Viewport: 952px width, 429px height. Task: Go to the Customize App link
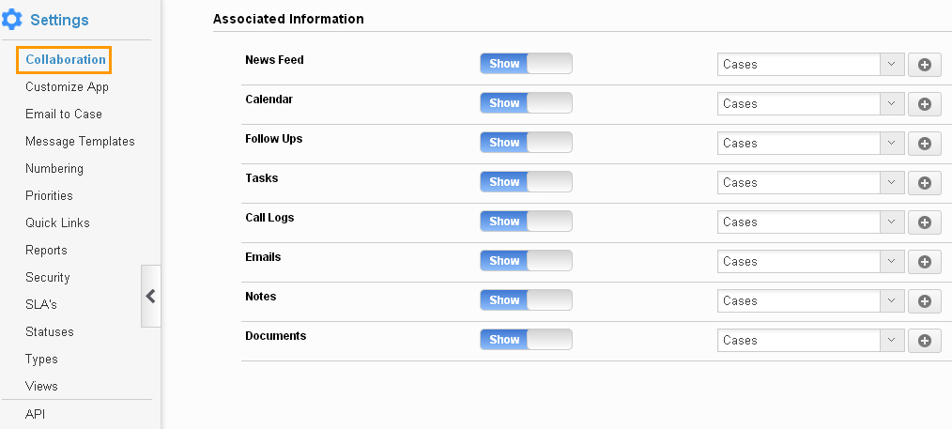[x=67, y=87]
